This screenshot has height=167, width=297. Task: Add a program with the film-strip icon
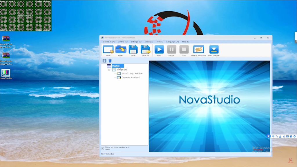point(104,61)
